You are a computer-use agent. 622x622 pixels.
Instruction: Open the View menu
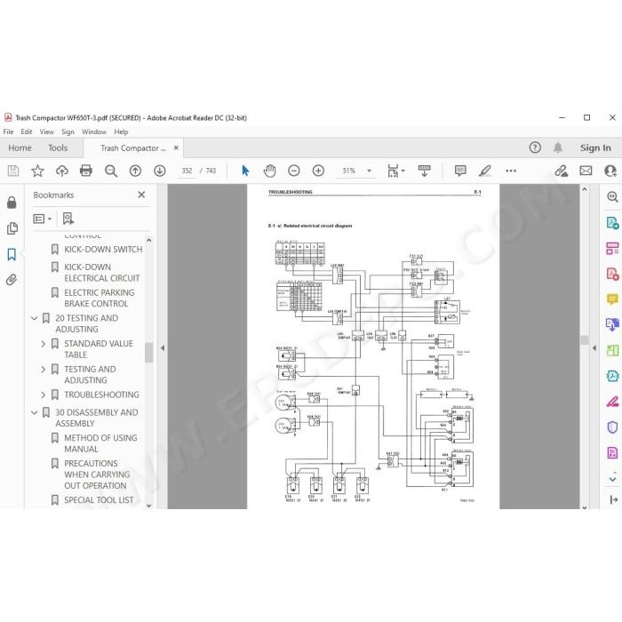(x=47, y=132)
